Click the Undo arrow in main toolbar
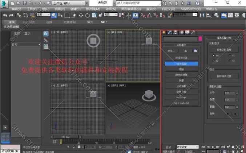 tap(4, 15)
